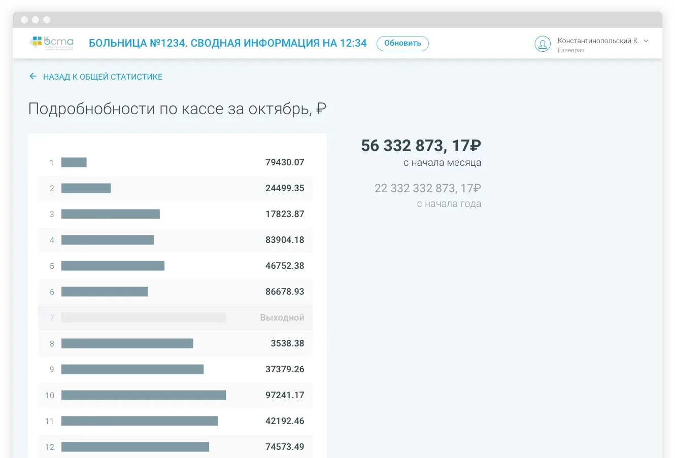Viewport: 675px width, 458px height.
Task: Click the label с начала года
Action: point(449,204)
